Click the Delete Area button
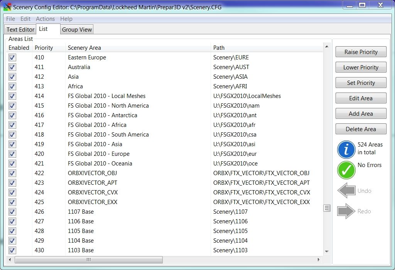 click(x=361, y=129)
